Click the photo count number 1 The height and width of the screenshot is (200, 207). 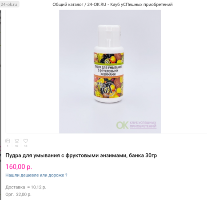click(x=8, y=146)
